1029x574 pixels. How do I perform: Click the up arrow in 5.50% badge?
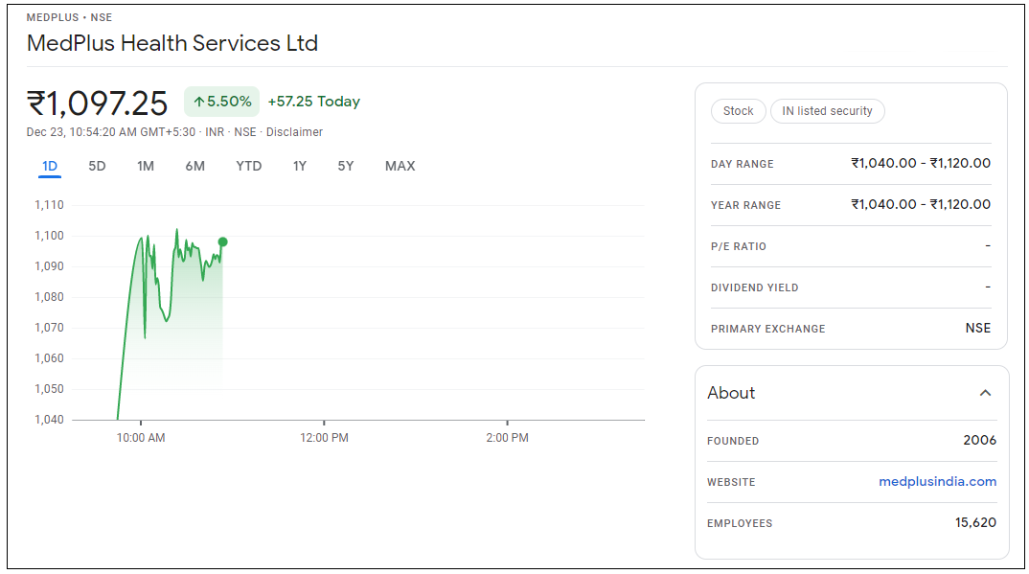(x=199, y=102)
